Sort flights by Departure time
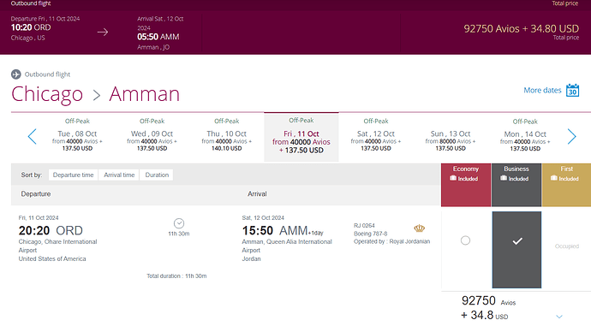Image resolution: width=591 pixels, height=326 pixels. click(x=73, y=175)
